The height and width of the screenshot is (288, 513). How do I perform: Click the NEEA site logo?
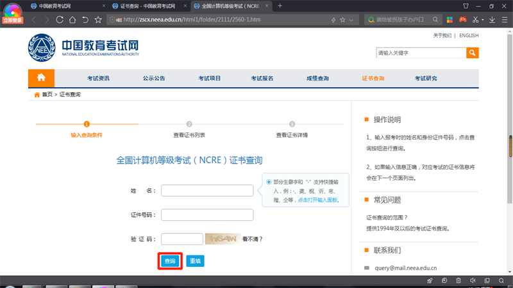coord(84,47)
